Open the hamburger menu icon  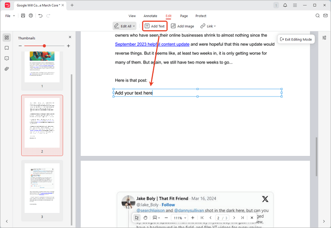click(x=295, y=5)
